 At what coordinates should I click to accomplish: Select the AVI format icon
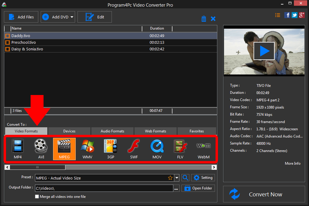41,149
